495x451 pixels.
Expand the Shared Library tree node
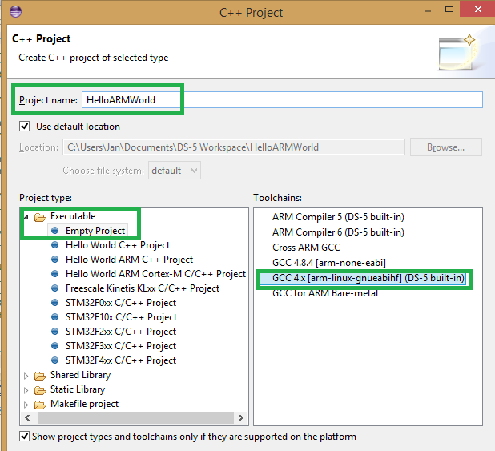26,375
